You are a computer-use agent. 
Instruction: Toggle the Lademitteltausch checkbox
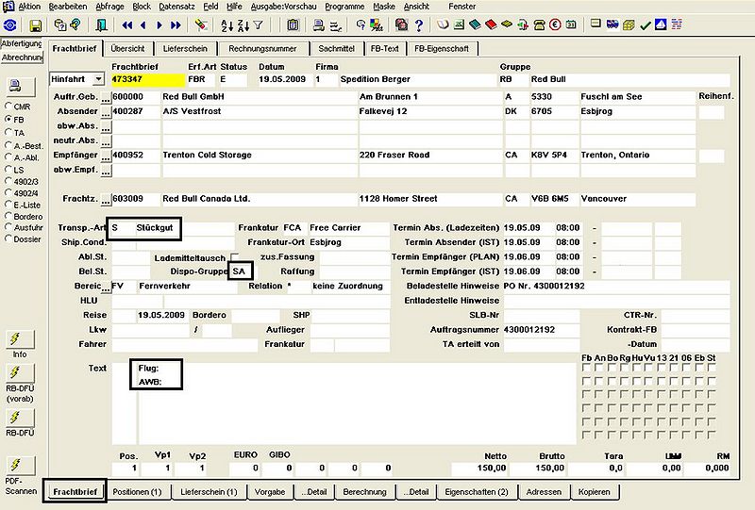click(x=234, y=257)
